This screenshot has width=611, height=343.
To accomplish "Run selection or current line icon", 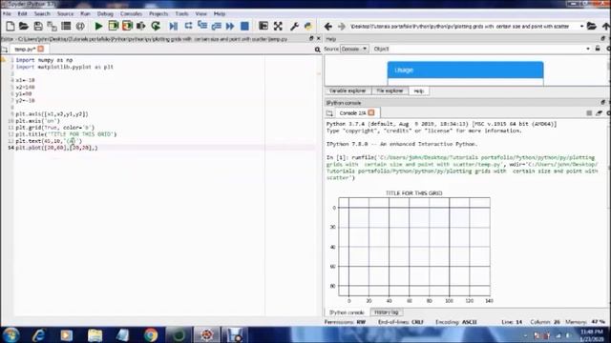I will (141, 26).
